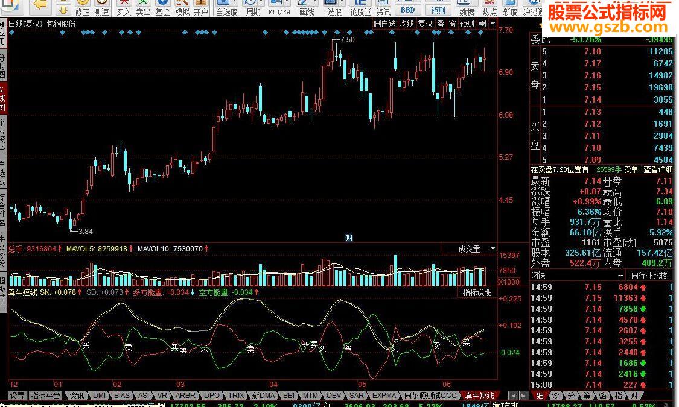Screen dimensions: 679x407
Task: Click the collapse-panel arrow icon beside 预测
Action: tap(483, 24)
